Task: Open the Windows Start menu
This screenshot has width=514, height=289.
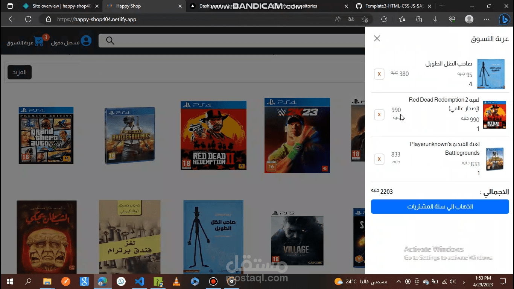Action: pyautogui.click(x=10, y=281)
